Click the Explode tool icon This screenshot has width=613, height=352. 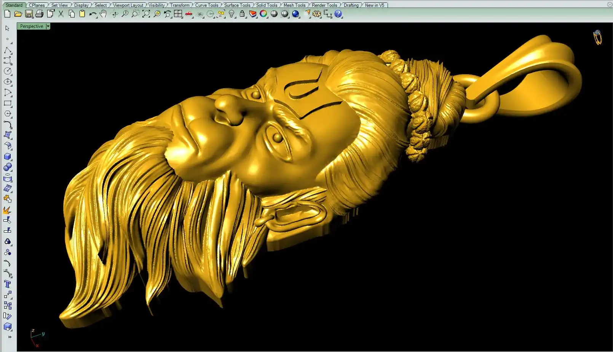(7, 210)
